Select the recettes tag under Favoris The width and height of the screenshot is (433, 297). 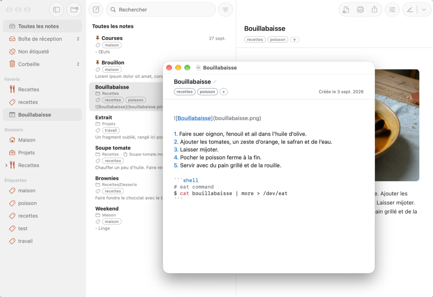coord(42,102)
